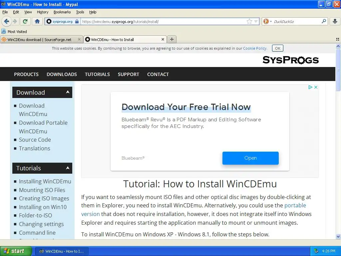Viewport: 341px width, 256px height.
Task: Open the File menu
Action: pos(5,12)
